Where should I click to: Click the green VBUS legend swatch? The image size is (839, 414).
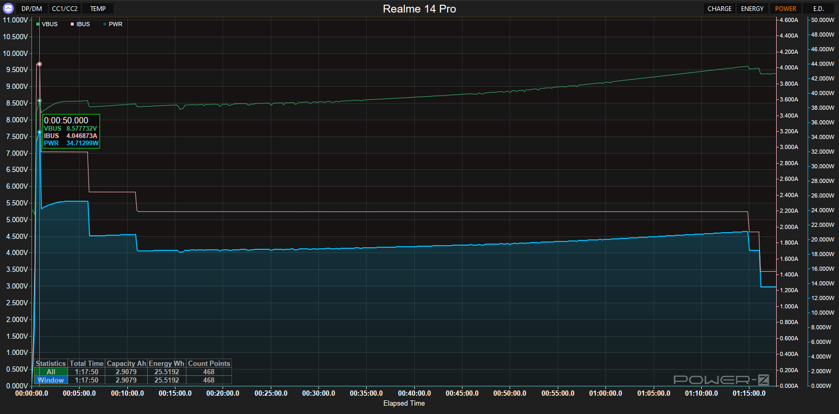38,25
